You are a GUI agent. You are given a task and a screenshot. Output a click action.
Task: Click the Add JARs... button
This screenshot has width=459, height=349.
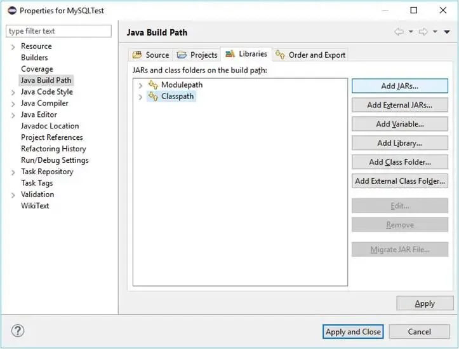tap(400, 86)
